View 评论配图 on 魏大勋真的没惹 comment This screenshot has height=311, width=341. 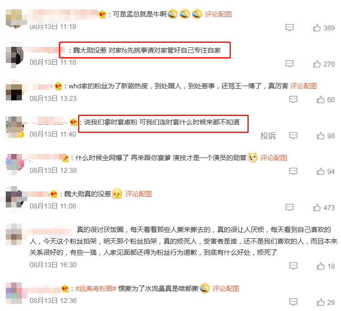pyautogui.click(x=138, y=194)
